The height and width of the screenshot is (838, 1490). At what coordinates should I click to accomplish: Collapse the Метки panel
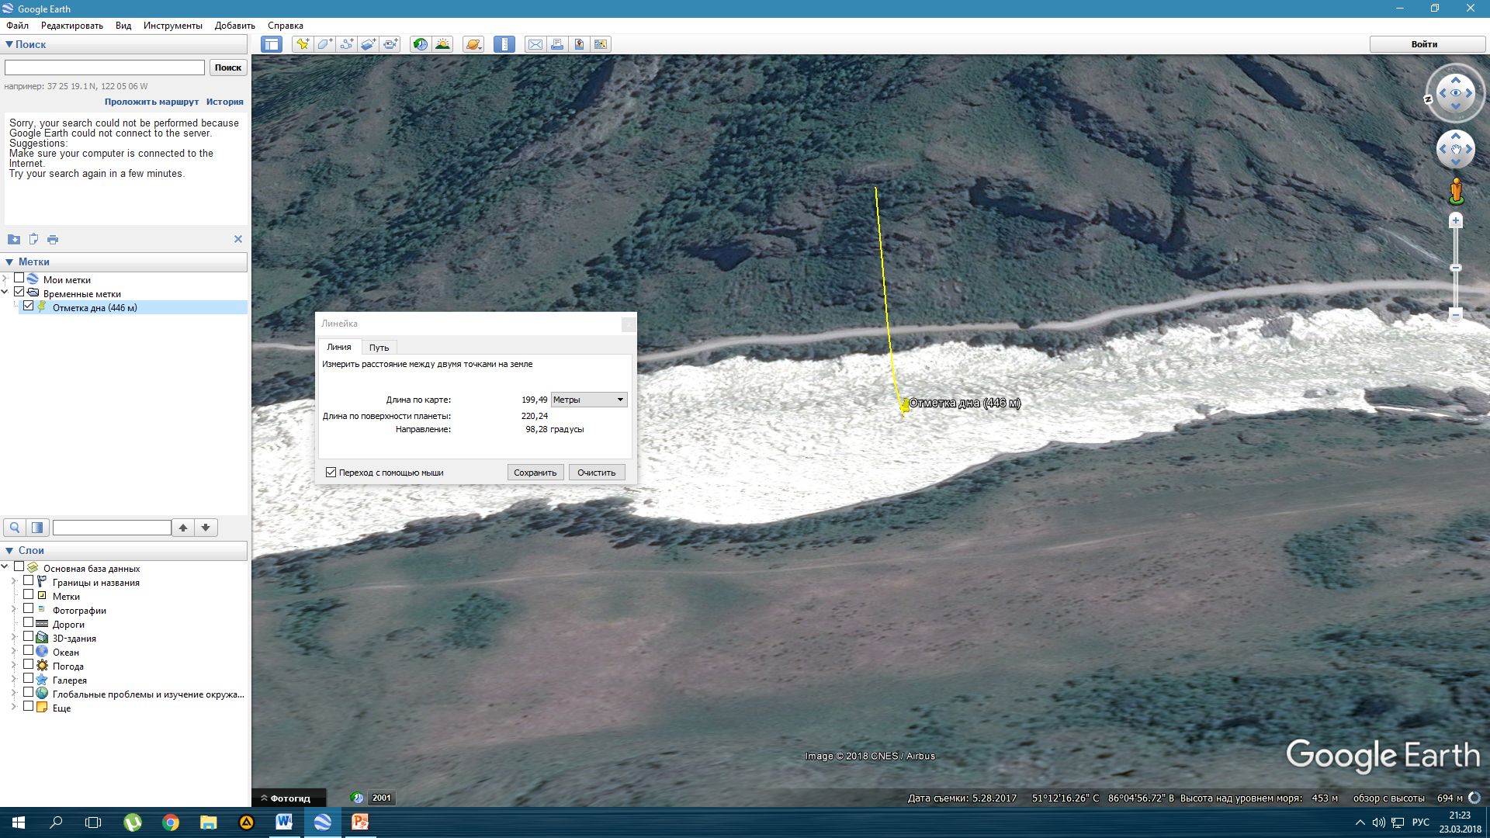9,262
